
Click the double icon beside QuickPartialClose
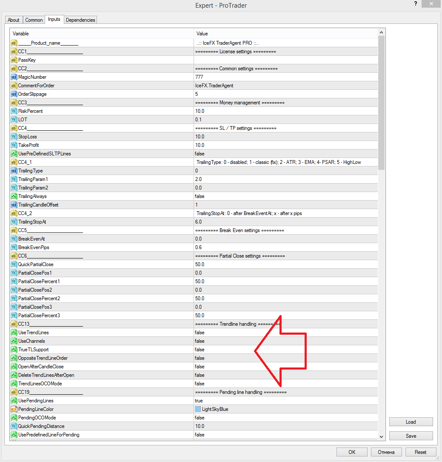(x=14, y=264)
